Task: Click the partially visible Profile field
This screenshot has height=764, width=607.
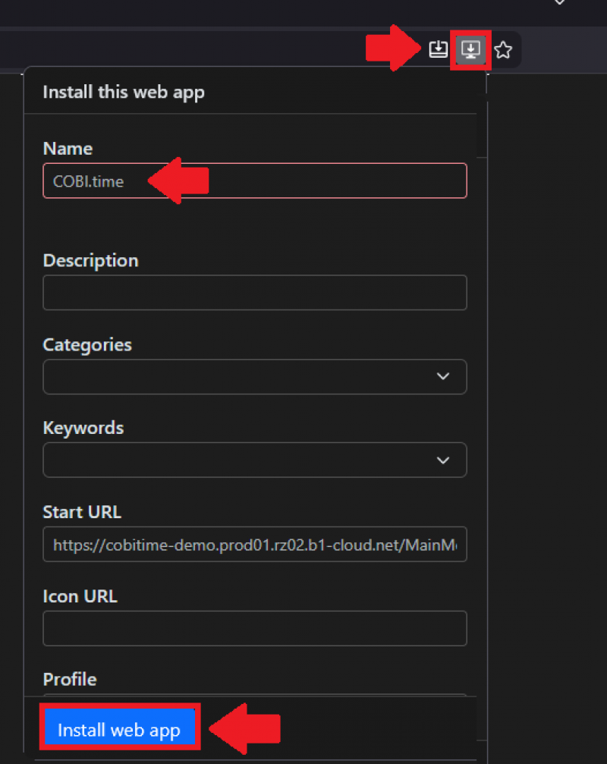Action: [254, 693]
